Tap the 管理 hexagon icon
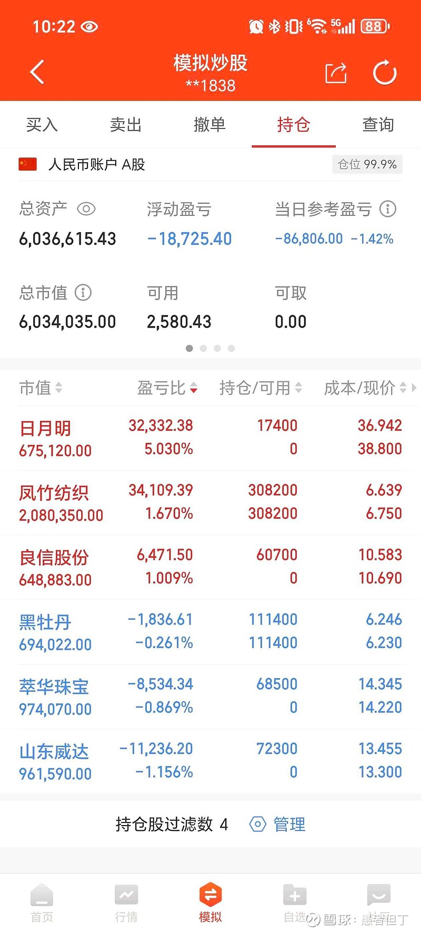This screenshot has height=933, width=421. click(257, 824)
